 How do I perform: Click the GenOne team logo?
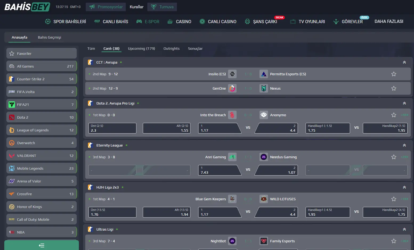(232, 88)
